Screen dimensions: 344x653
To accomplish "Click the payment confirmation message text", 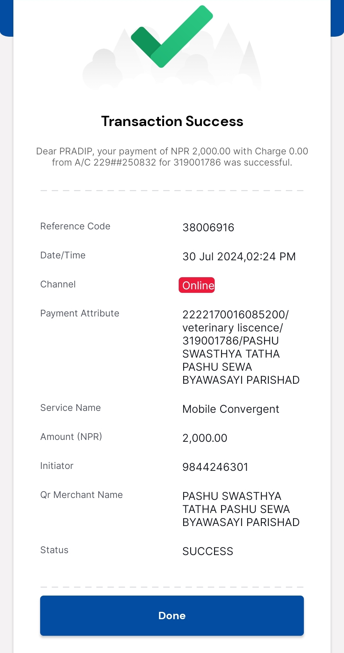I will 172,157.
